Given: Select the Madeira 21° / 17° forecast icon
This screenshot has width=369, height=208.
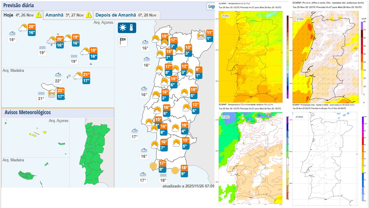Looking at the screenshot, I should 78,76.
